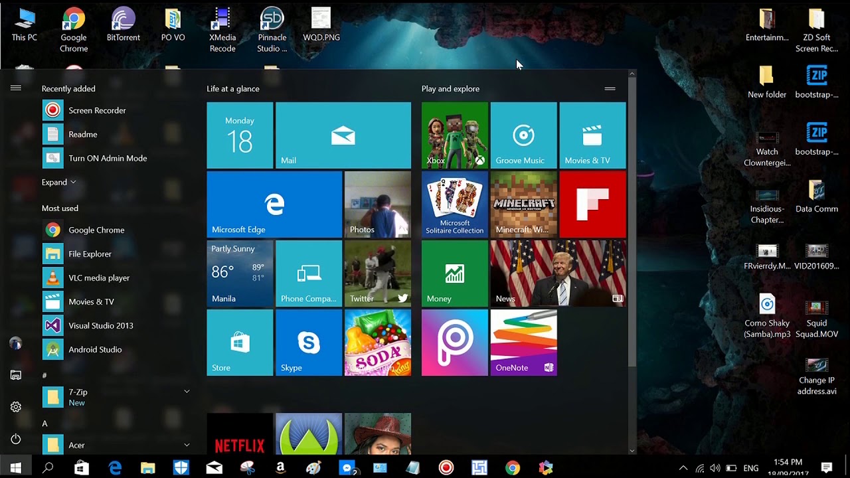Launch Visual Studio 2013

tap(116, 325)
